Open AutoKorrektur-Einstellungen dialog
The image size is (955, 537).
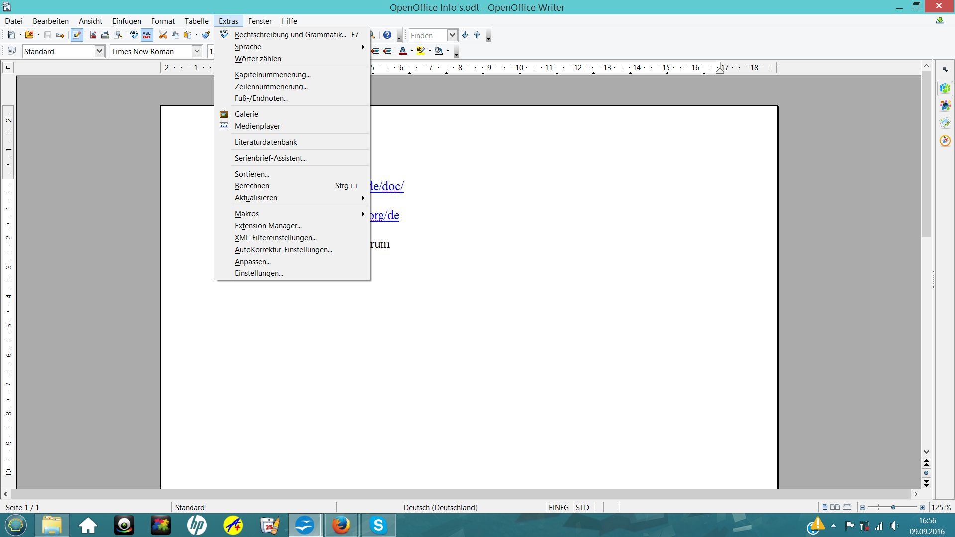pyautogui.click(x=283, y=249)
